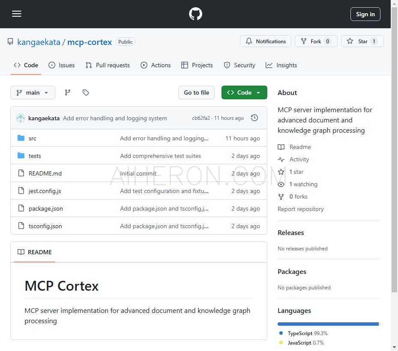This screenshot has width=398, height=351.
Task: Open 'Initial commit' commit message
Action: 138,173
